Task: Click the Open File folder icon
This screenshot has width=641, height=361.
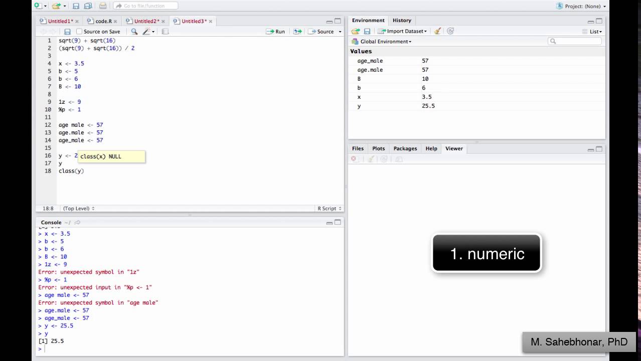Action: (56, 6)
